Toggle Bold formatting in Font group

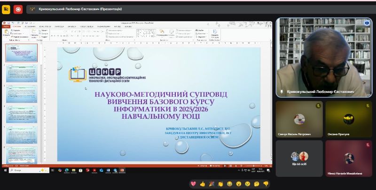(52, 36)
